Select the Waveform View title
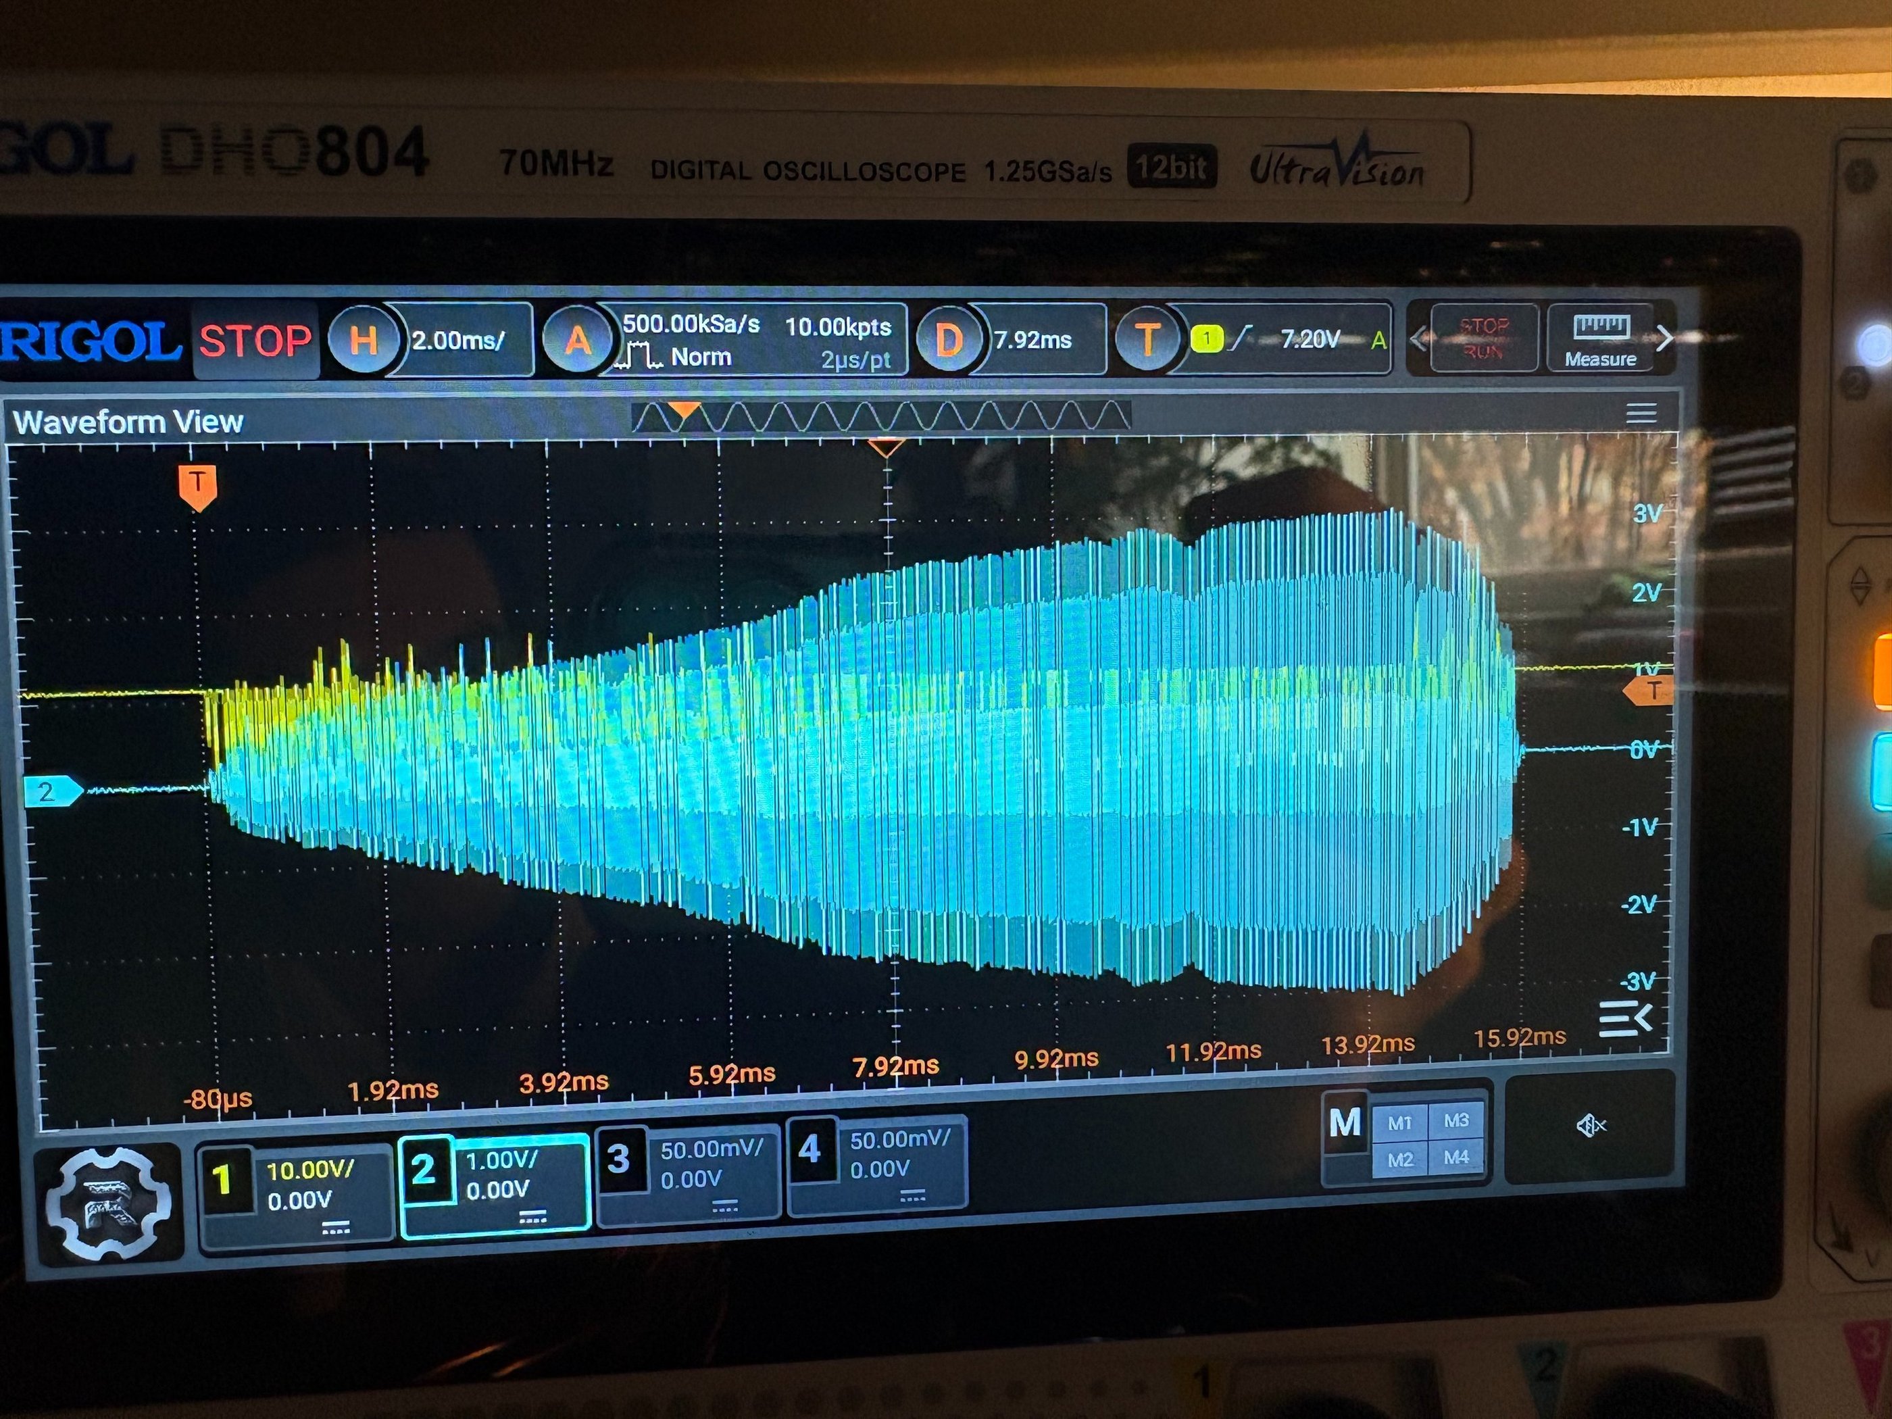 tap(128, 422)
